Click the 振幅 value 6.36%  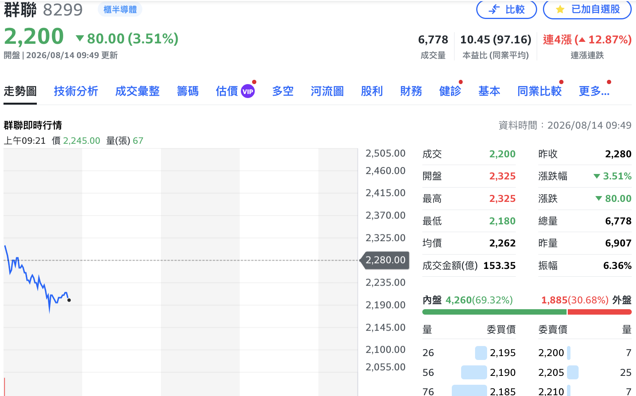click(x=617, y=266)
